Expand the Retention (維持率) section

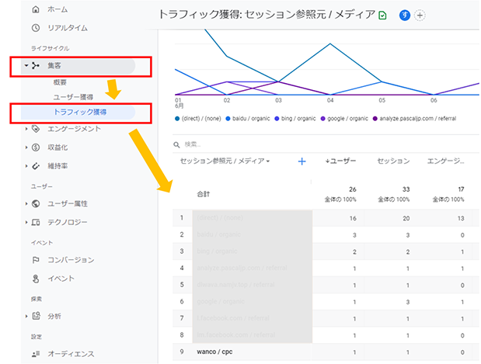26,165
